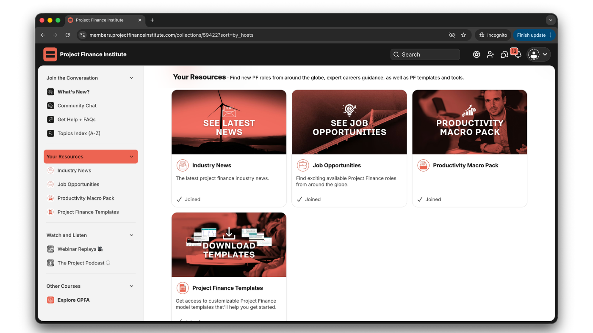The width and height of the screenshot is (593, 333).
Task: Open The Project Podcast link
Action: [84, 263]
